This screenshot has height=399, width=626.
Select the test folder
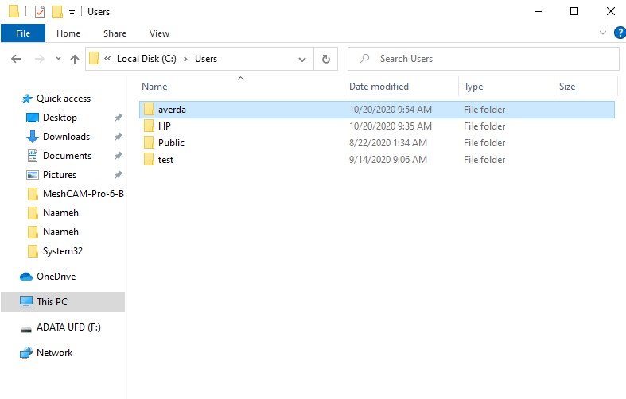tap(377, 160)
